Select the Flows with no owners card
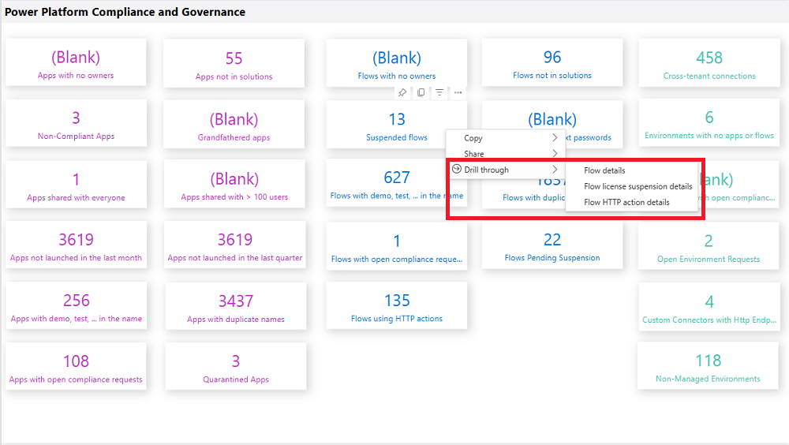 coord(397,63)
